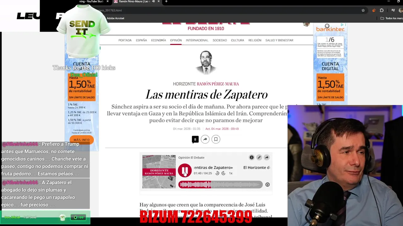
Task: Click the user avatar on El Debate header
Action: click(x=306, y=24)
